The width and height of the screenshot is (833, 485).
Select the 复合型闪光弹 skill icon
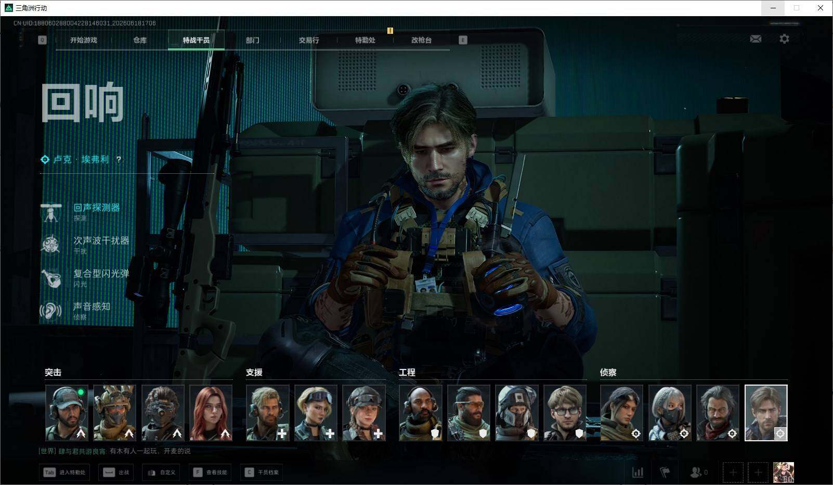coord(51,278)
